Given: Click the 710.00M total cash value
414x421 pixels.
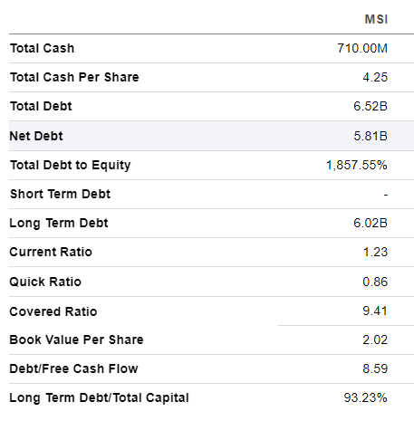Looking at the screenshot, I should (x=362, y=48).
